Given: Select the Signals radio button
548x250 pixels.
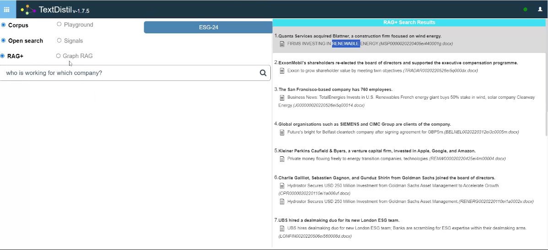Looking at the screenshot, I should pos(59,40).
